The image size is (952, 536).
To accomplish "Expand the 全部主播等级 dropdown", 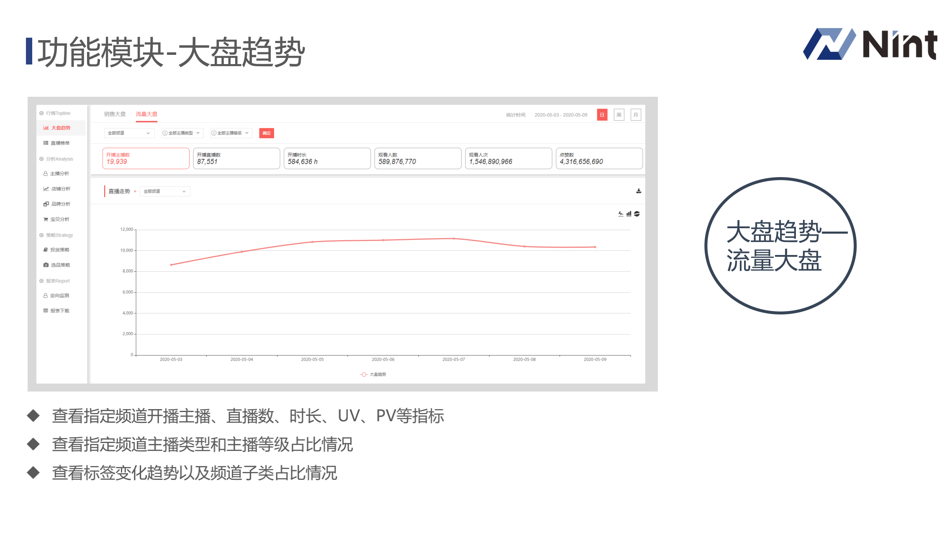I will [x=231, y=133].
